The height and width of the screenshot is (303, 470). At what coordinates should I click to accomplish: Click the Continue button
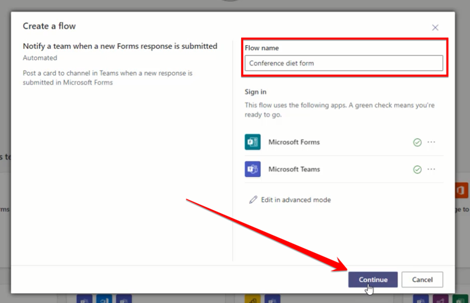point(373,280)
